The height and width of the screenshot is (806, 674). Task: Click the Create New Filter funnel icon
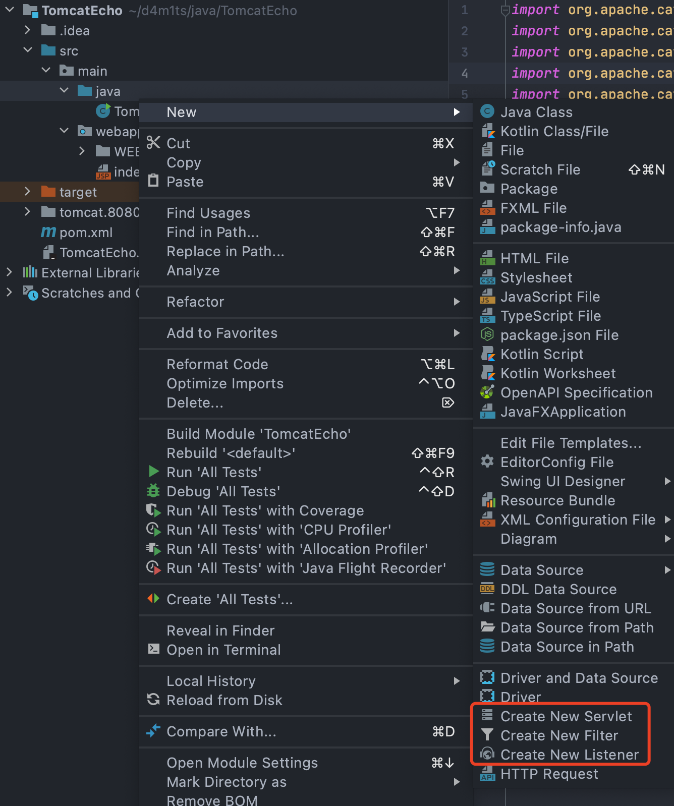pyautogui.click(x=487, y=735)
